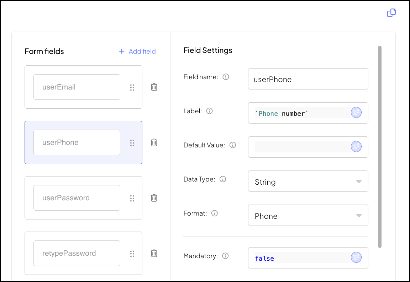Click drag handle of userPassword field

(x=132, y=198)
